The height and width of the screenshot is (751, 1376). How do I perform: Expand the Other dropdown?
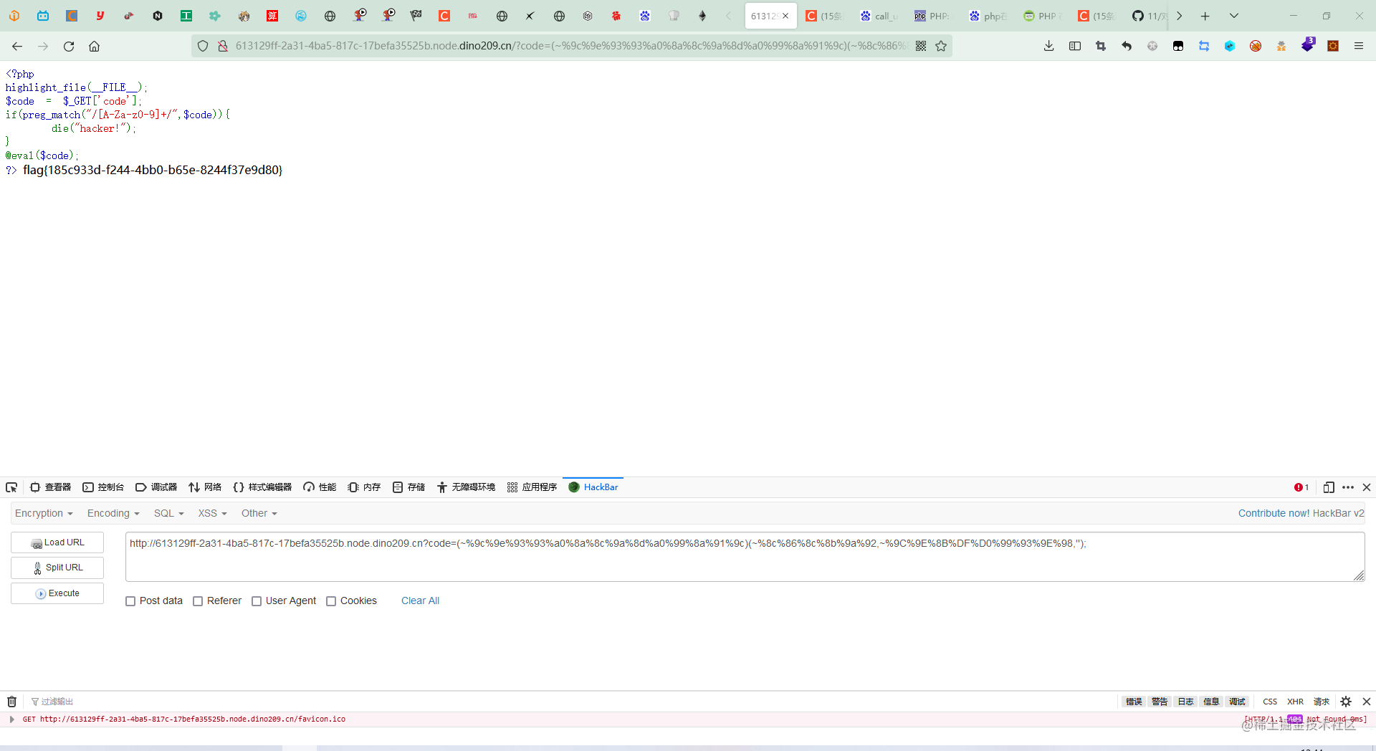259,513
